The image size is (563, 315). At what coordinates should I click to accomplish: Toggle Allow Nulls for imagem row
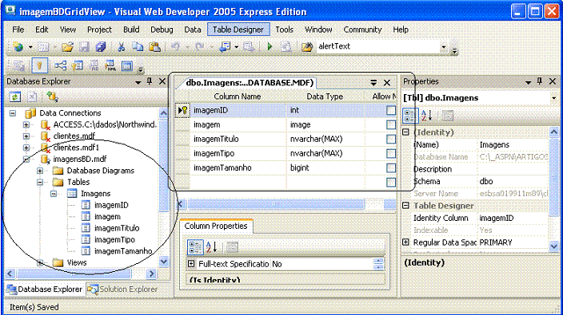click(391, 124)
